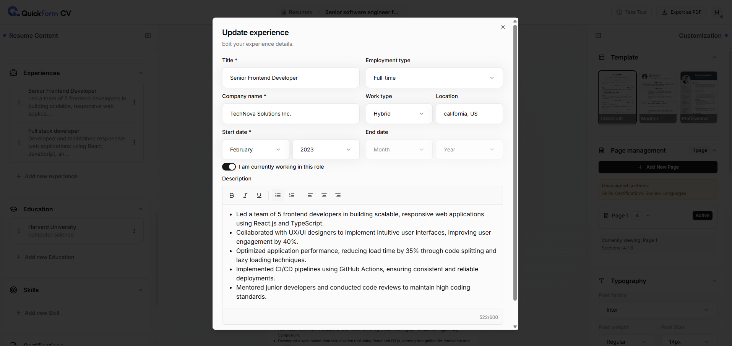Viewport: 732px width, 346px height.
Task: Select the ColorCraft template thumbnail
Action: pos(617,97)
